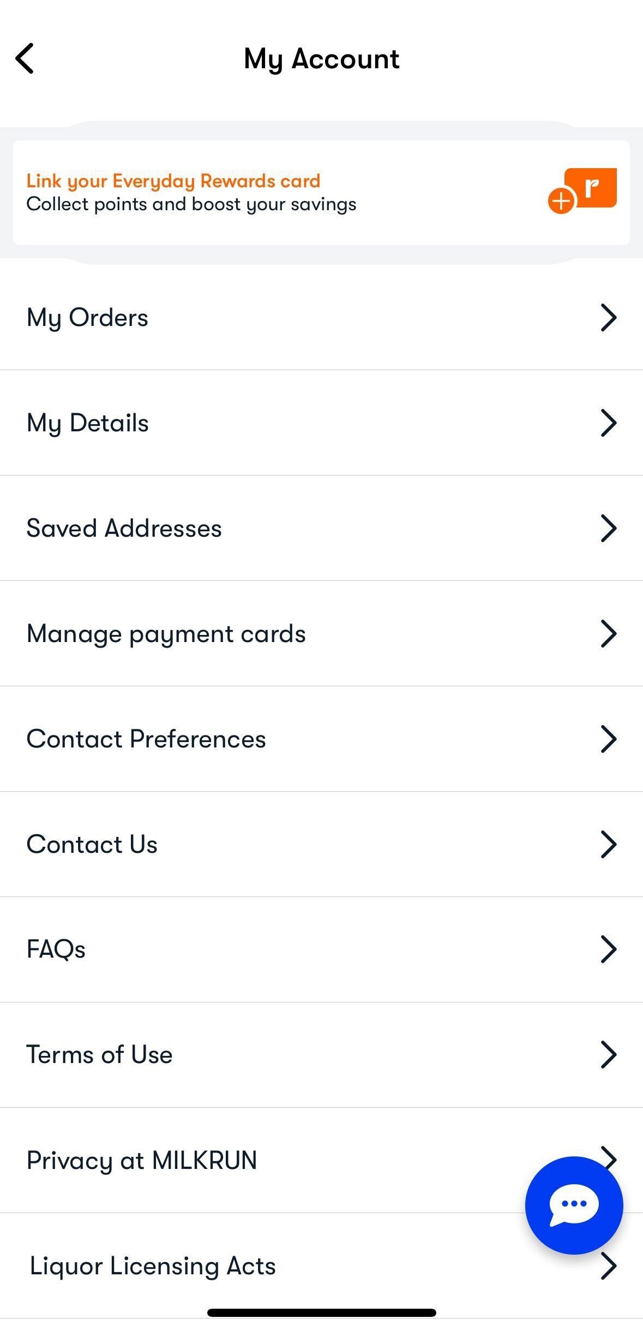Click the arrow next to Saved Addresses
This screenshot has width=643, height=1330.
[608, 529]
